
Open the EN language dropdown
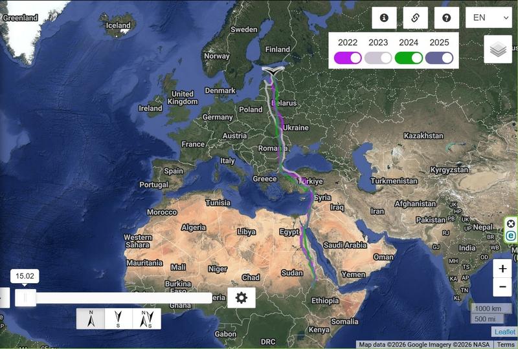490,17
